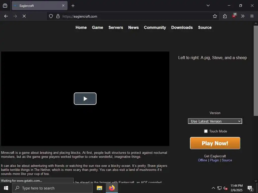Open the notifications action center icon

(250, 188)
